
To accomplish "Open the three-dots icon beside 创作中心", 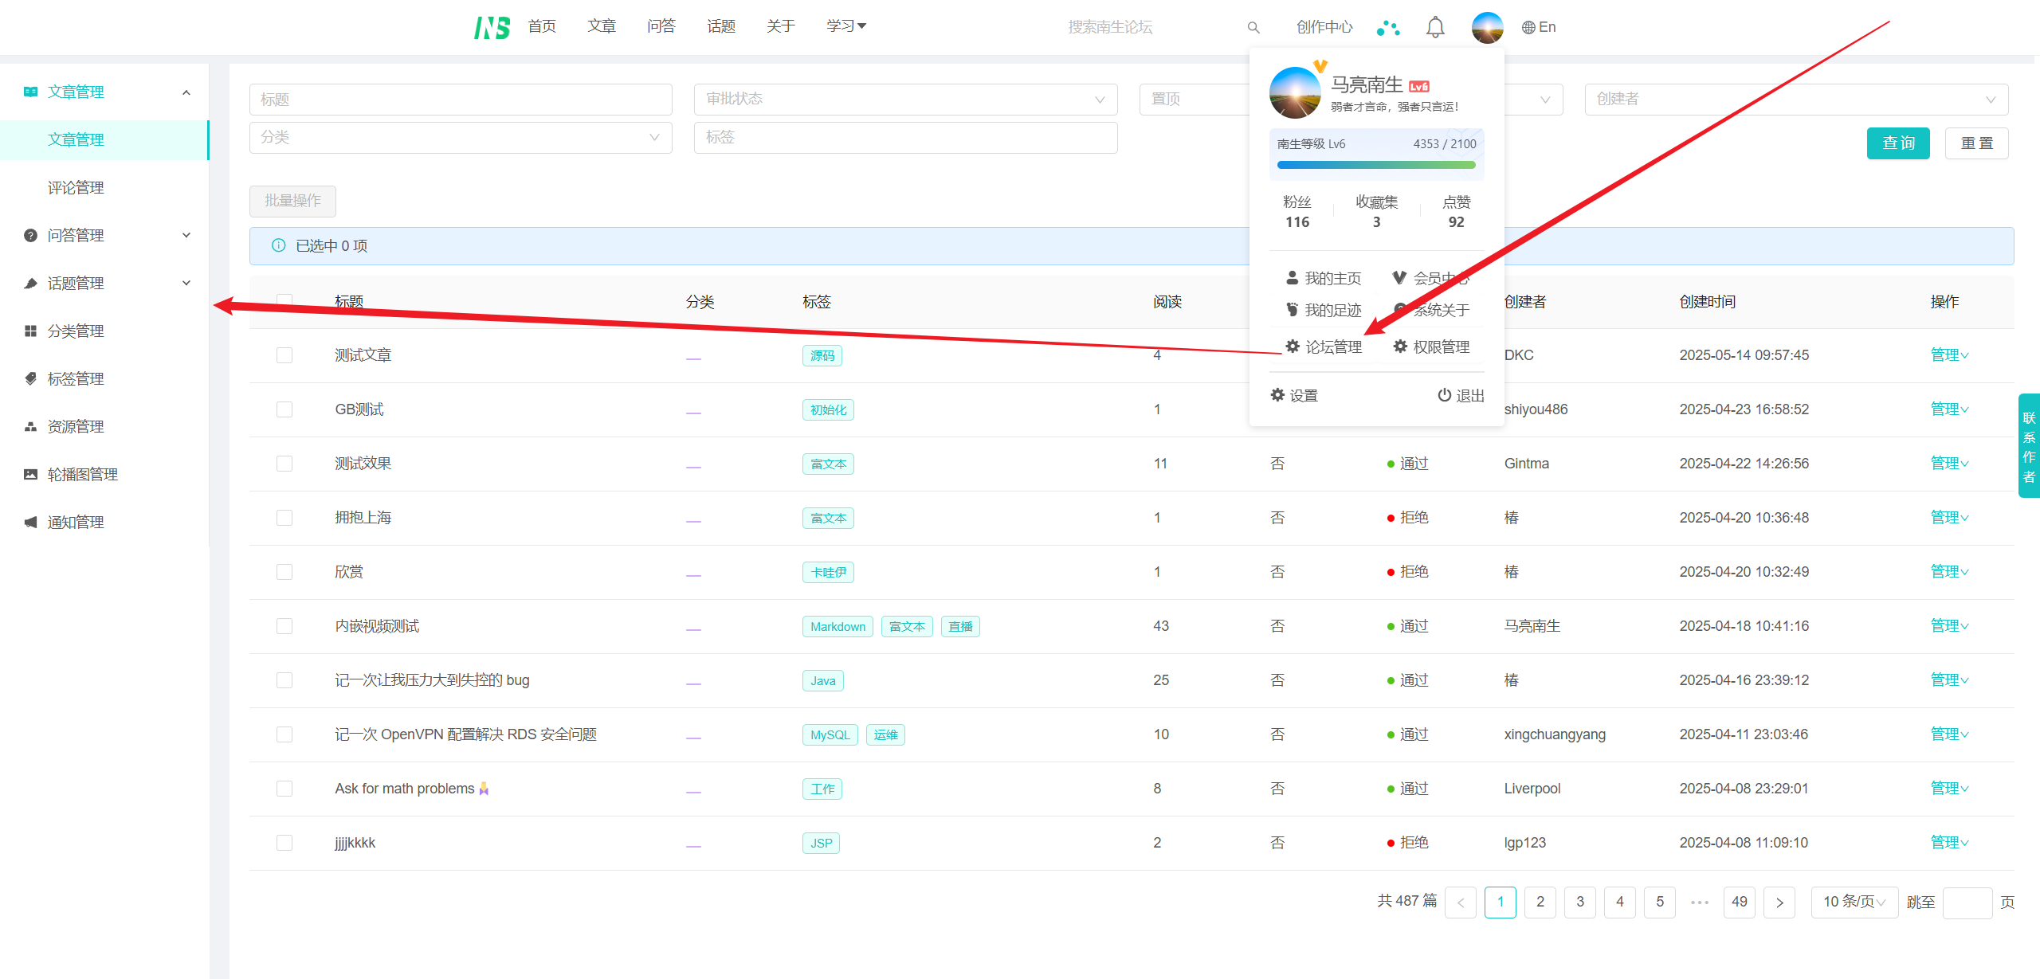I will point(1388,28).
